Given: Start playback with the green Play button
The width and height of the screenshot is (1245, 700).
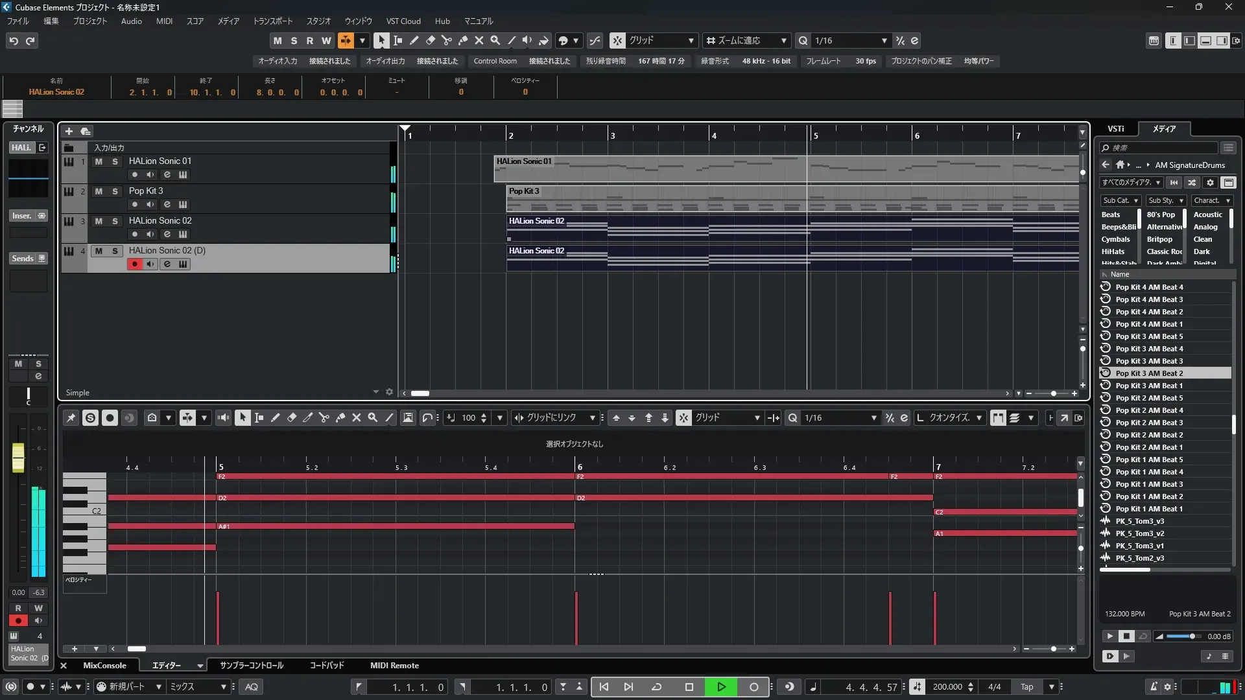Looking at the screenshot, I should coord(721,687).
